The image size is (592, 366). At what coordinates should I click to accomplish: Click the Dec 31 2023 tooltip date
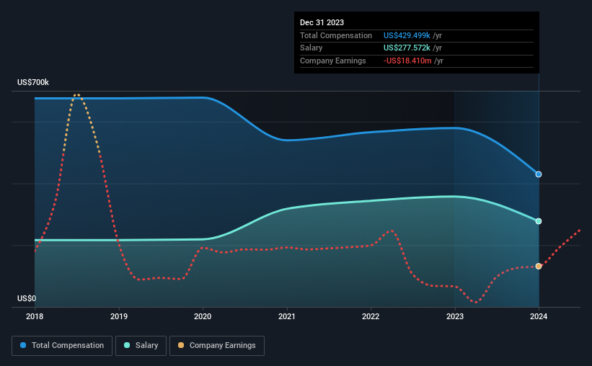point(322,22)
